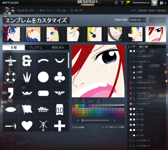Open the ミッション menu

[62, 11]
